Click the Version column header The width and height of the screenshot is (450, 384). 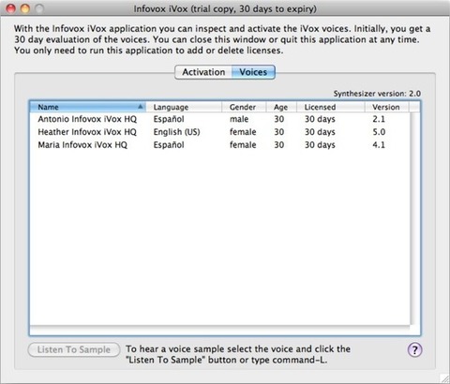(386, 107)
